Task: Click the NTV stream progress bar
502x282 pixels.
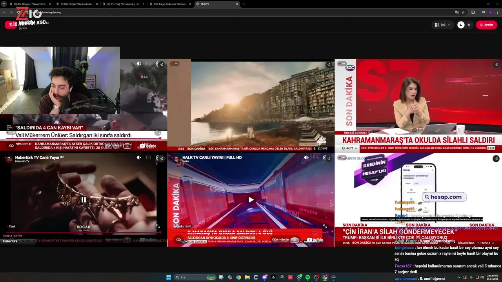Action: pos(84,138)
